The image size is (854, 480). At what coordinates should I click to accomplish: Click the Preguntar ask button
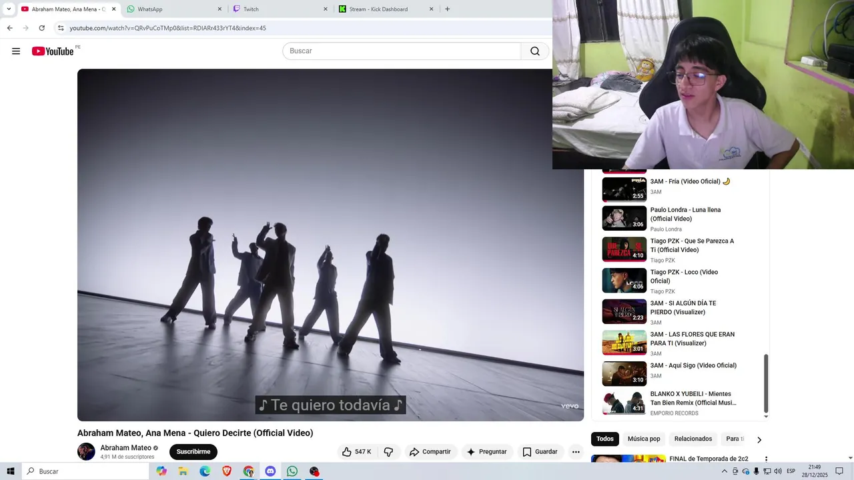click(487, 452)
